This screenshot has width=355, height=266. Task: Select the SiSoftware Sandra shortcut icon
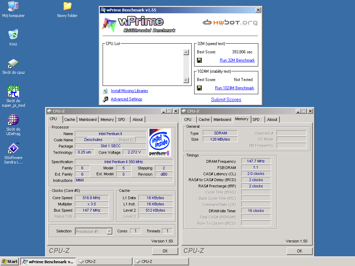click(x=14, y=148)
